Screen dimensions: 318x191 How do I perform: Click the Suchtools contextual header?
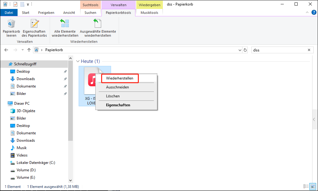click(90, 5)
